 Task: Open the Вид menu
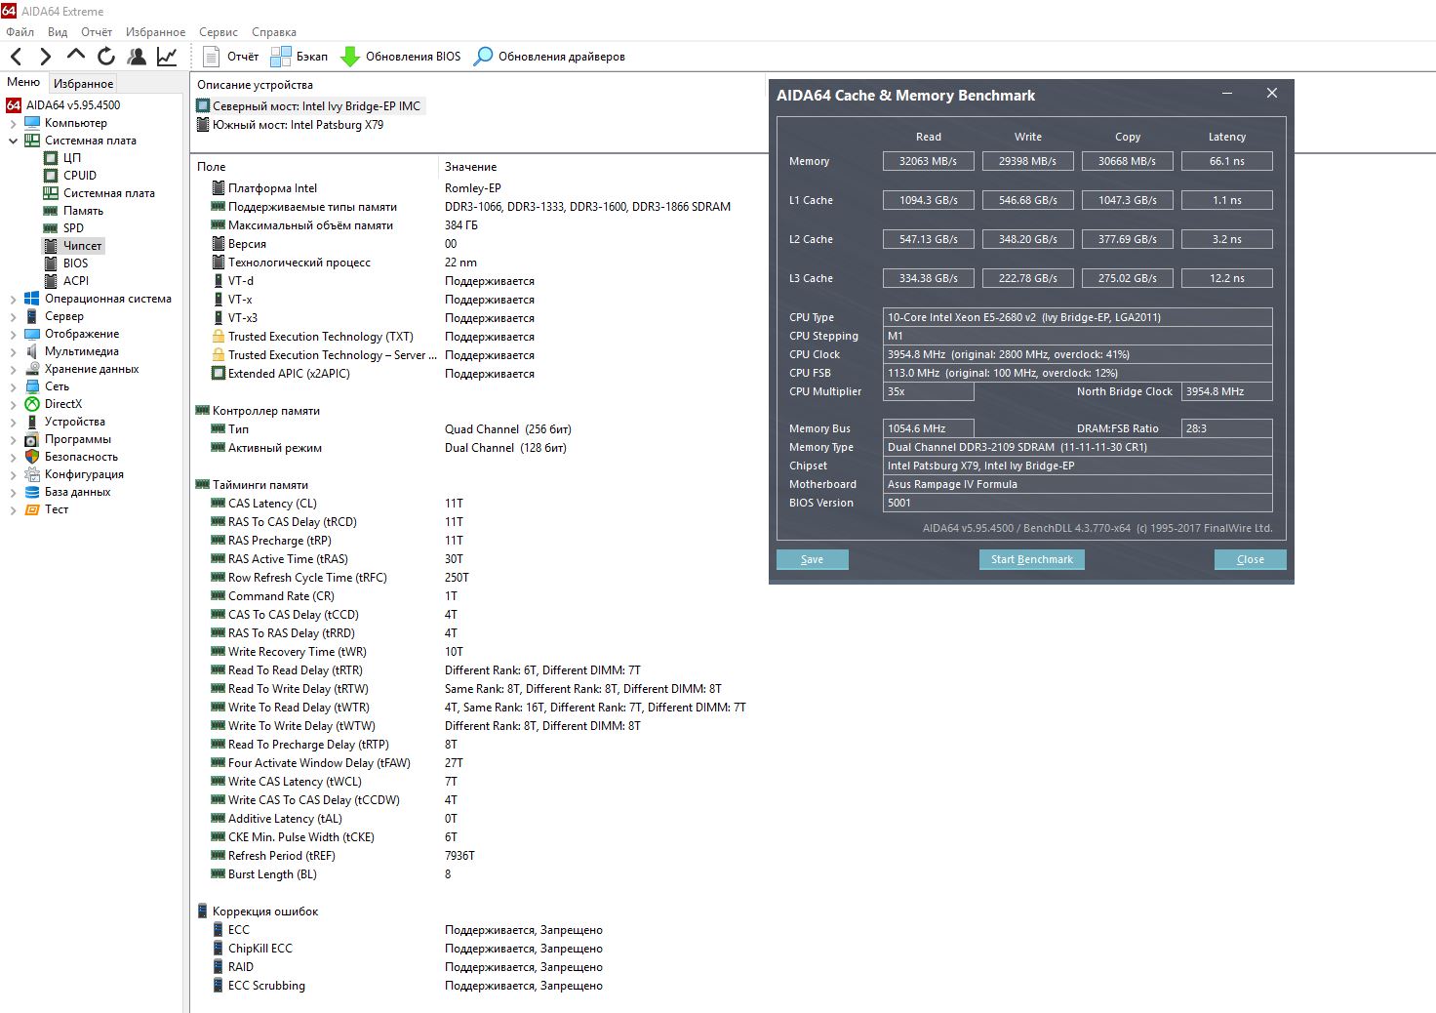tap(58, 32)
